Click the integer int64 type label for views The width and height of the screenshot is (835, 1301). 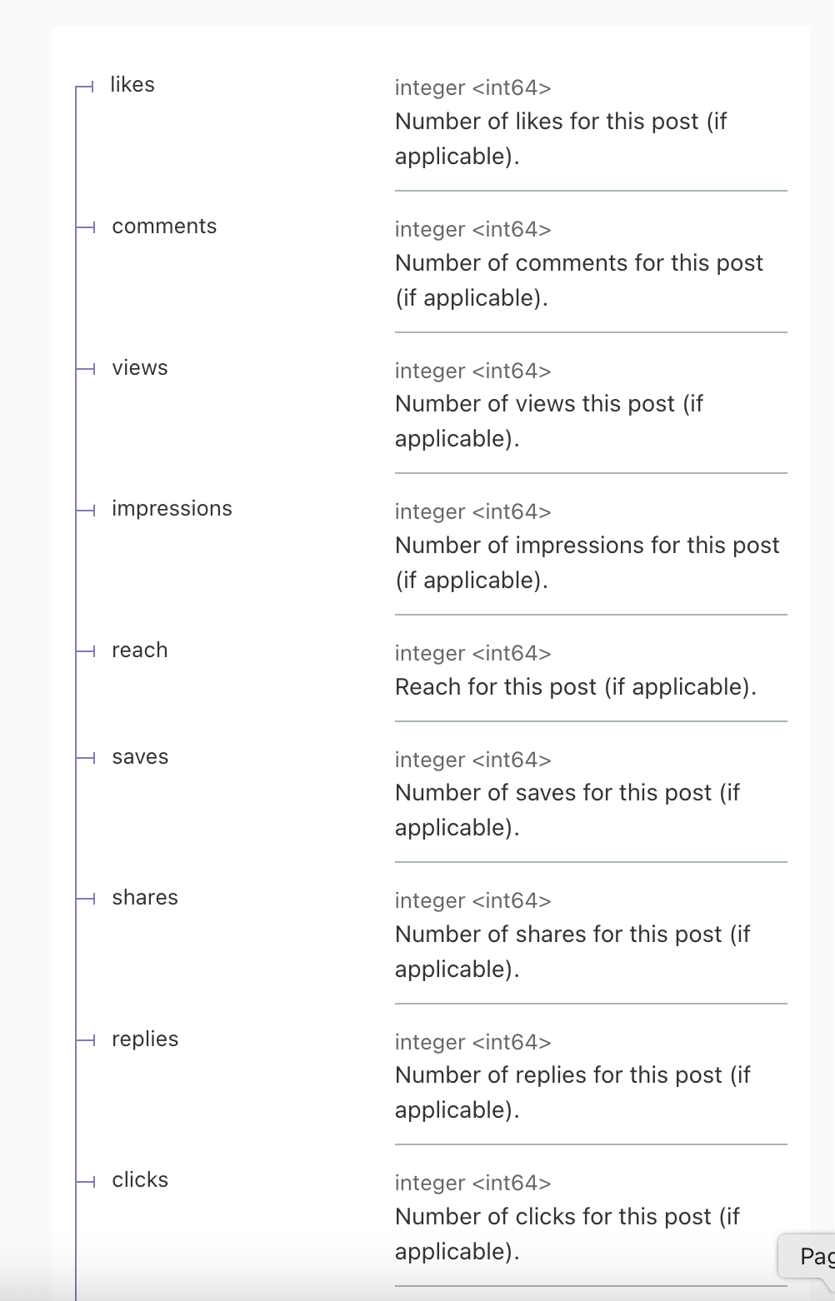coord(472,371)
